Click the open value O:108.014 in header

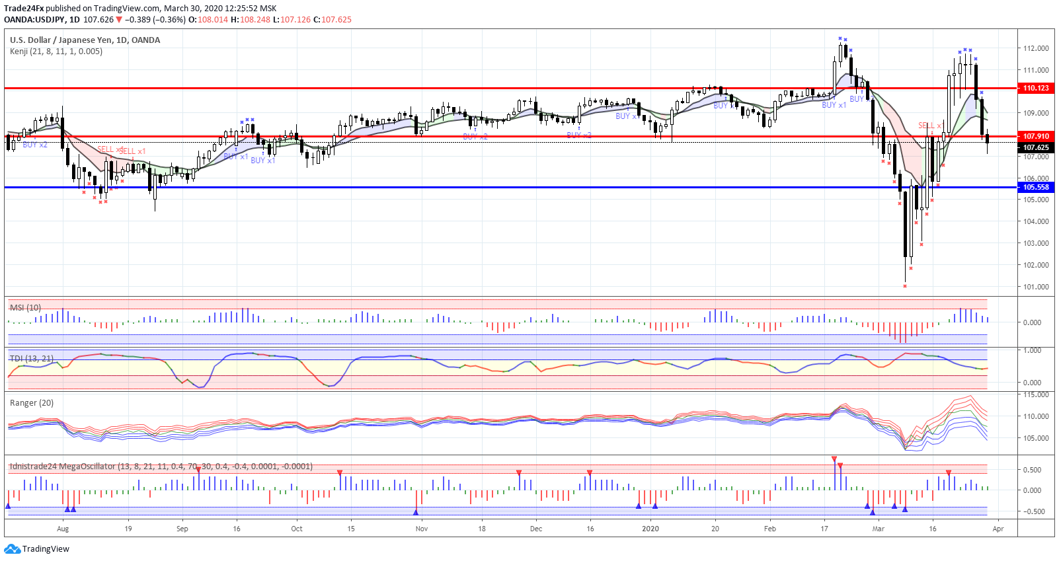tap(208, 20)
